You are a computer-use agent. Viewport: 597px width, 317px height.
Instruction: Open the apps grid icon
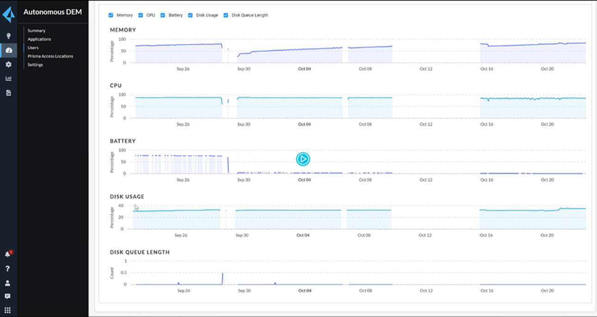coord(8,310)
